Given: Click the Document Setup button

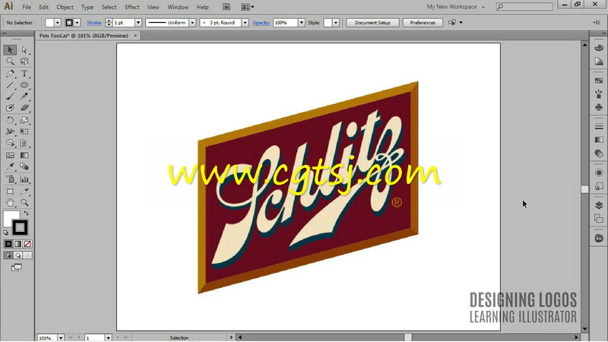Looking at the screenshot, I should tap(372, 23).
